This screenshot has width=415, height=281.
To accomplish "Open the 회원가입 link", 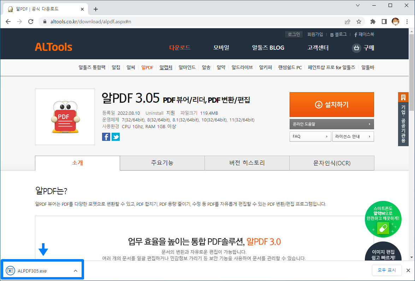I will pos(315,34).
